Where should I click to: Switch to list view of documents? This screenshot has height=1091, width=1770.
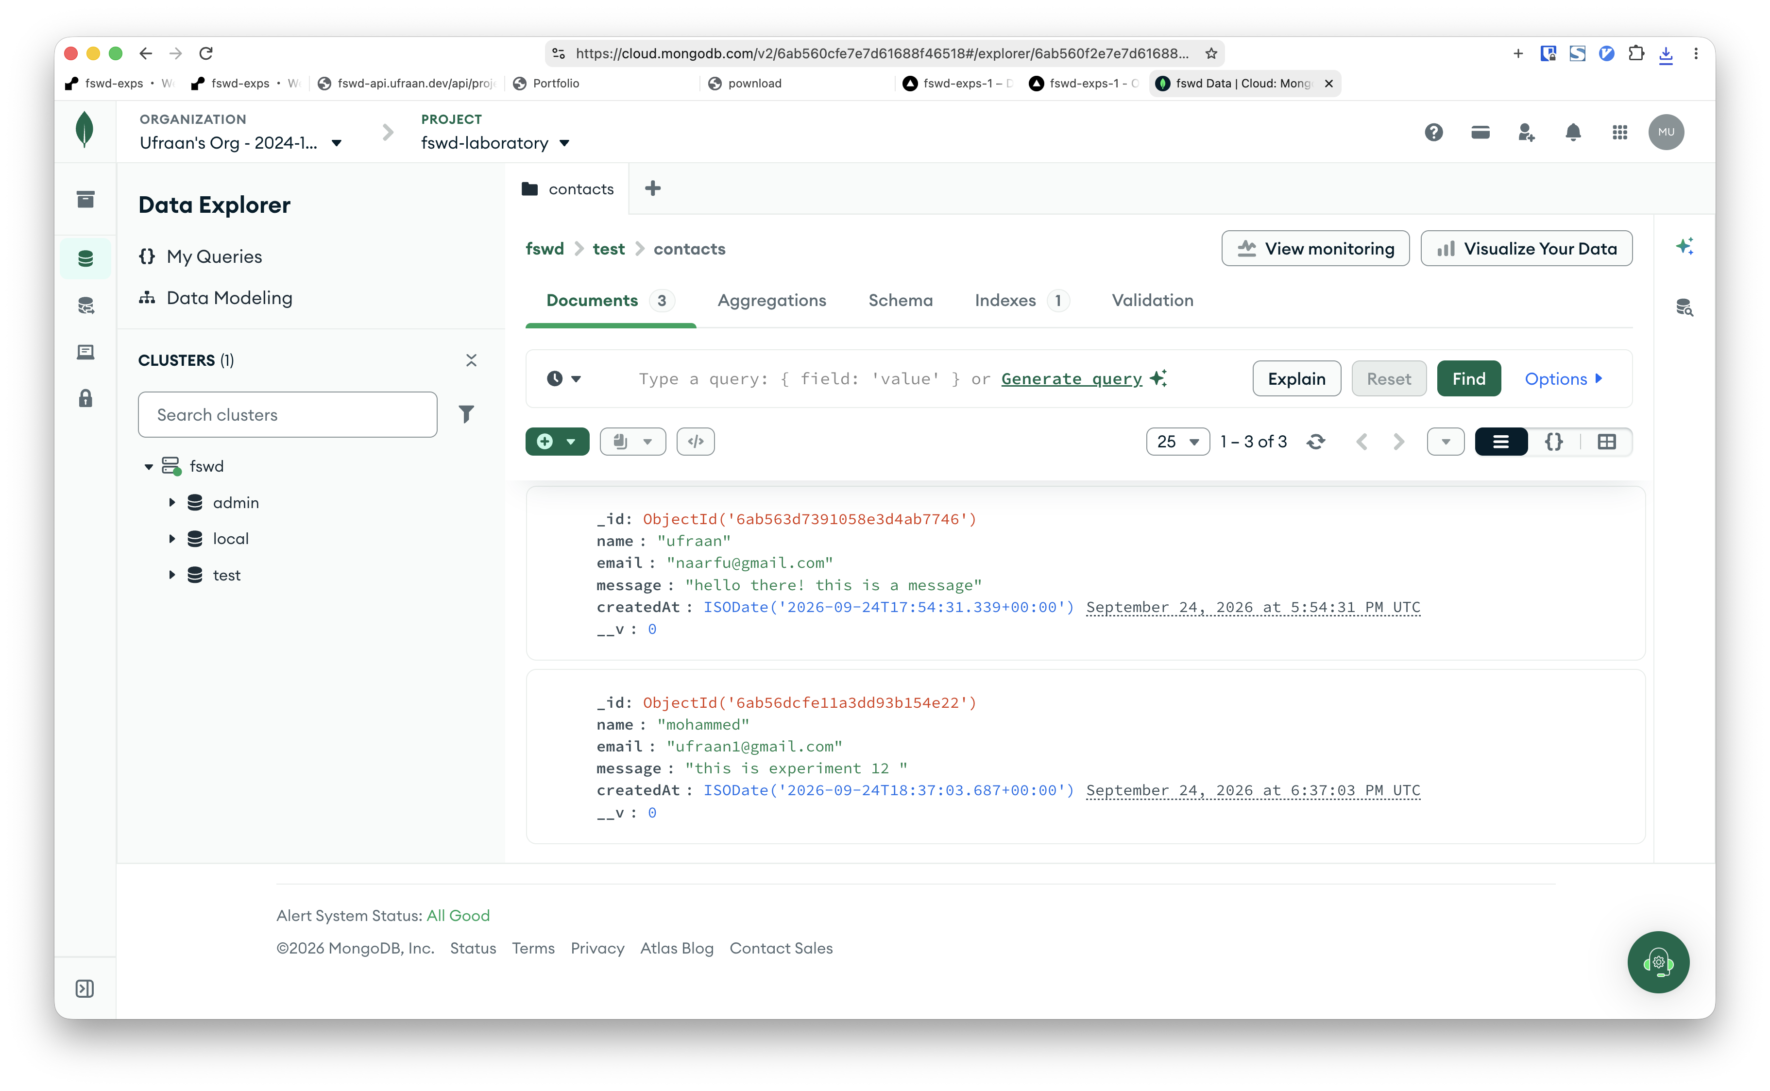coord(1500,442)
